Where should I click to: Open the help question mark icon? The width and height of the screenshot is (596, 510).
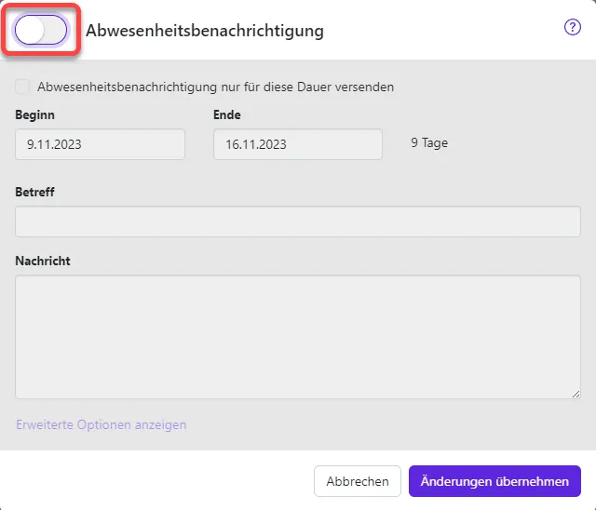coord(572,27)
